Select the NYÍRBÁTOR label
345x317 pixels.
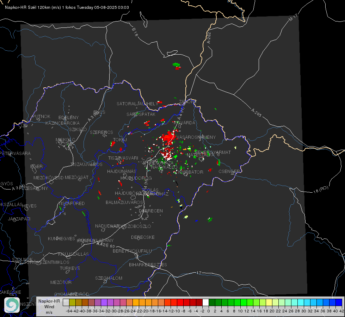[191, 172]
